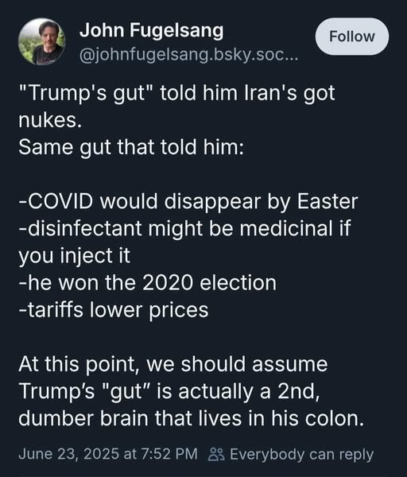407x477 pixels.
Task: Select the "-he won the 2020 election" line
Action: click(148, 282)
